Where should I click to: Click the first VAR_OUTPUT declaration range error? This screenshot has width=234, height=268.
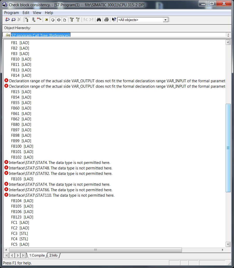[117, 81]
